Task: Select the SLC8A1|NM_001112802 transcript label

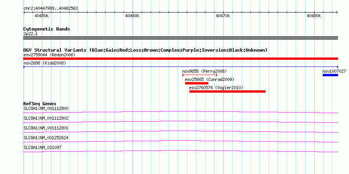Action: [46, 118]
